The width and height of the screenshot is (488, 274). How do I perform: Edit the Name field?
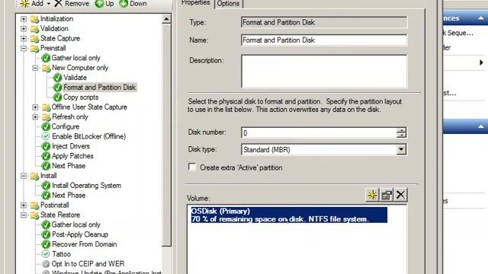pyautogui.click(x=324, y=40)
